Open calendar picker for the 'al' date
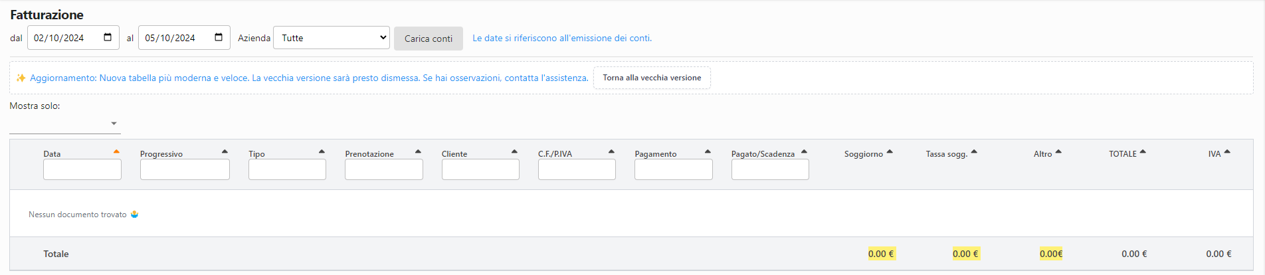The height and width of the screenshot is (275, 1265). click(x=219, y=38)
